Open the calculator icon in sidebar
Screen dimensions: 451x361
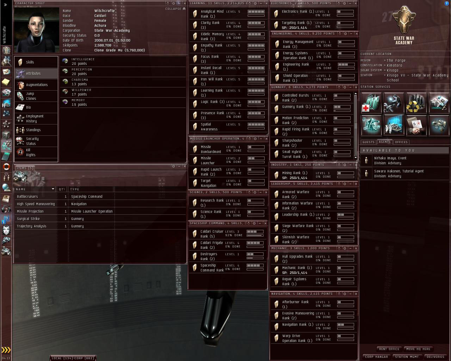(x=6, y=156)
